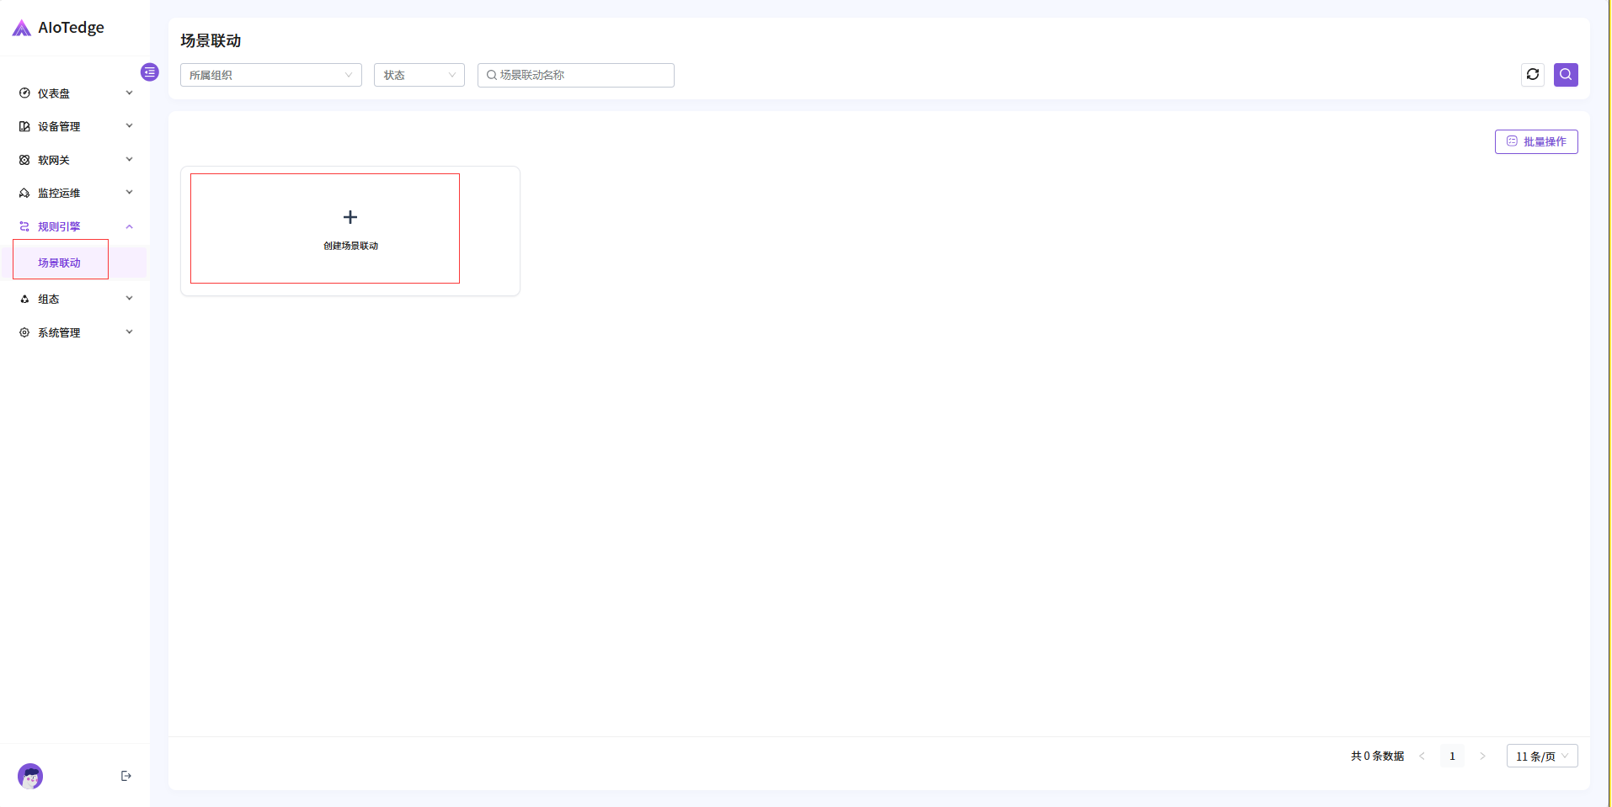
Task: Click the 共 0 条数据 total text
Action: pyautogui.click(x=1377, y=756)
